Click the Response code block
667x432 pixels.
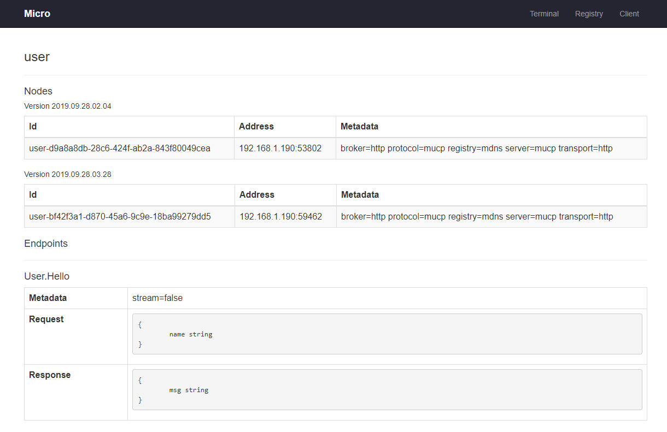click(387, 389)
